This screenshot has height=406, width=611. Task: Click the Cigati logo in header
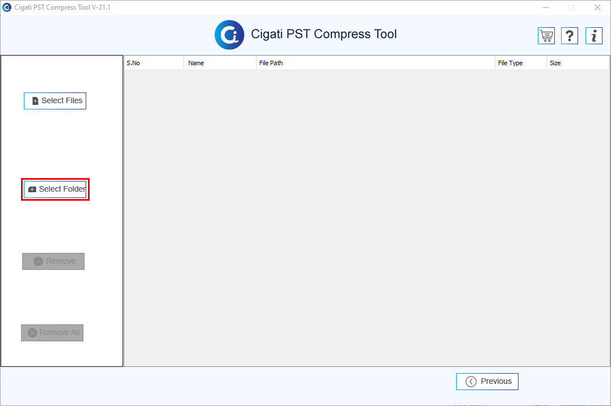(230, 35)
